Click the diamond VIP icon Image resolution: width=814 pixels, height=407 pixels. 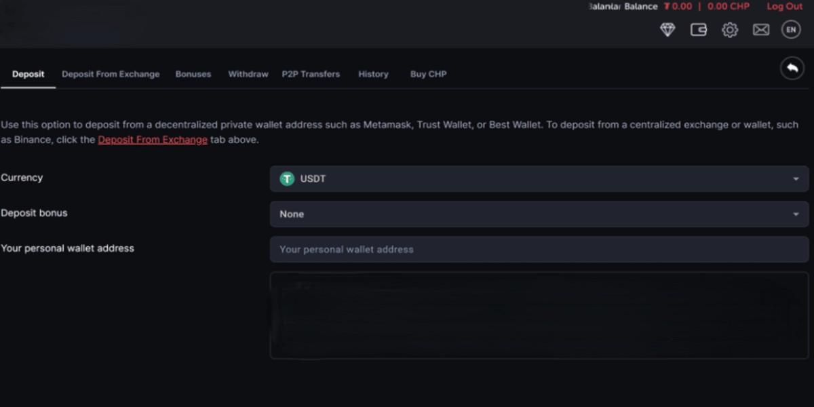667,30
